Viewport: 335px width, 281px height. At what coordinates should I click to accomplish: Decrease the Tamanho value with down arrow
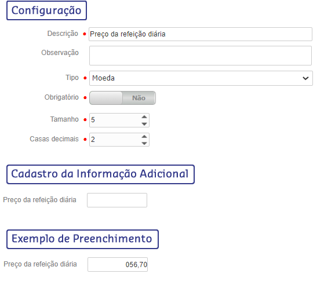[144, 124]
